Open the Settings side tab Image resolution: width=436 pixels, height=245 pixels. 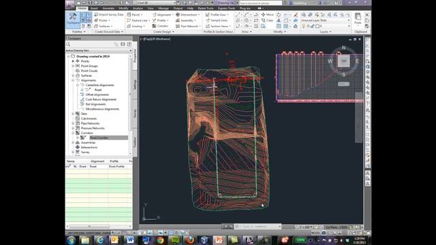pyautogui.click(x=135, y=84)
